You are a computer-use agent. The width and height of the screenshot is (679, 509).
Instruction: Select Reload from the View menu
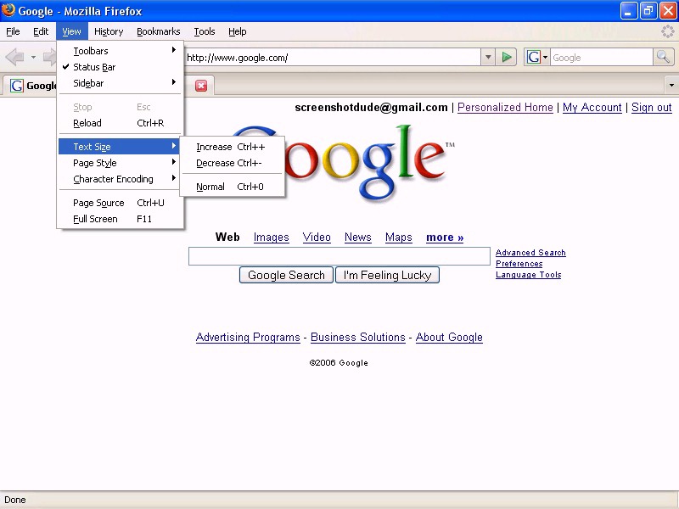pyautogui.click(x=121, y=123)
